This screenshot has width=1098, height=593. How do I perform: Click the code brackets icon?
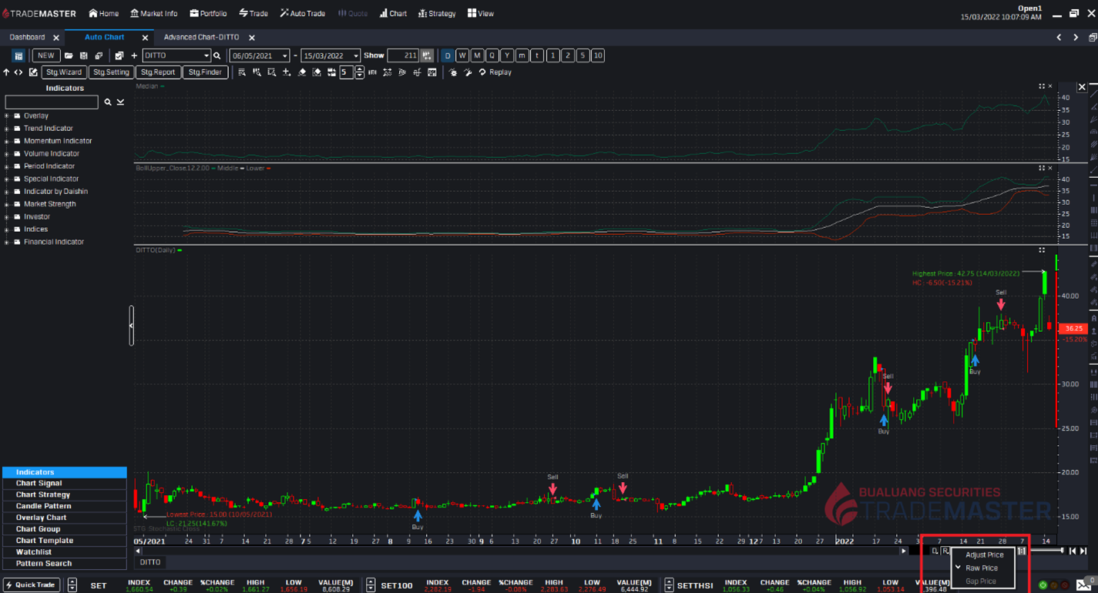(x=18, y=72)
